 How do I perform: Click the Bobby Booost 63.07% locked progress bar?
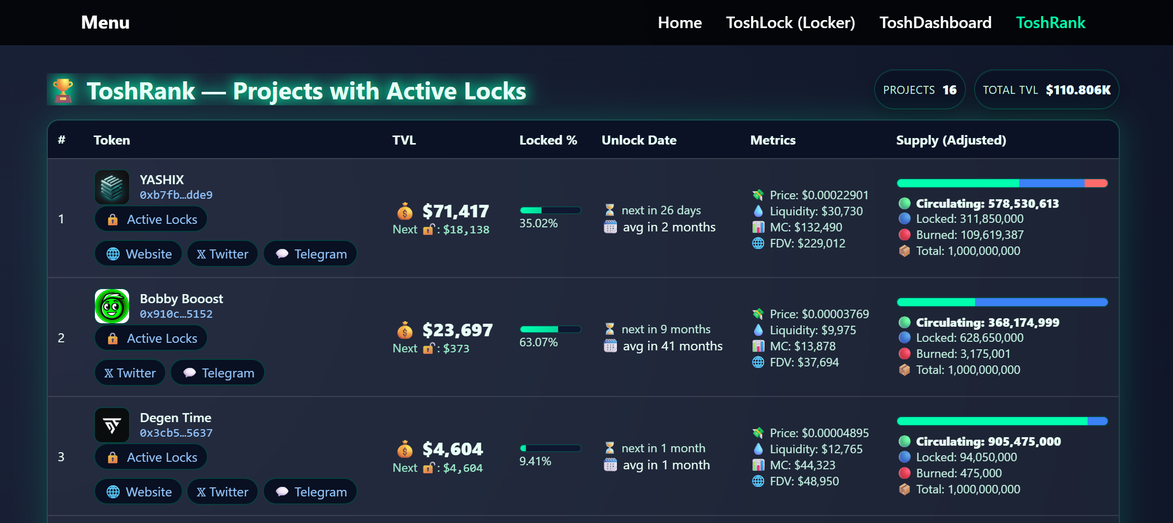coord(550,329)
